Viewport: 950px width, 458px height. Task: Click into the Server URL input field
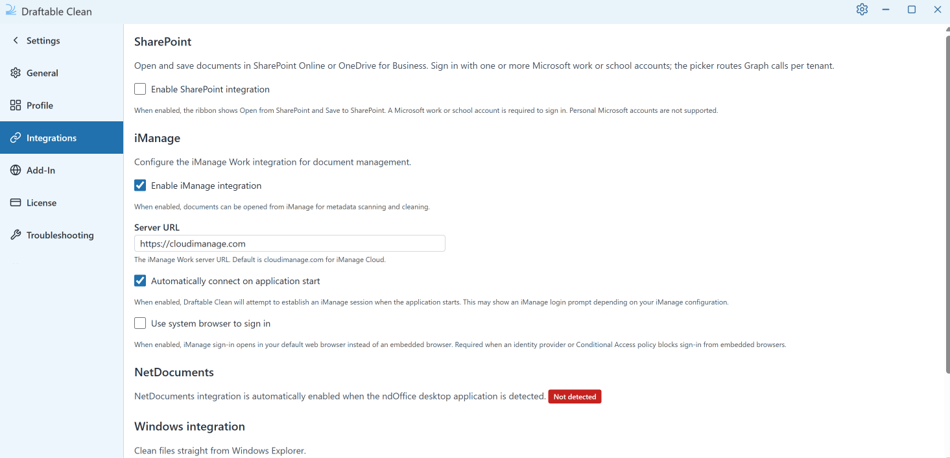click(x=290, y=243)
